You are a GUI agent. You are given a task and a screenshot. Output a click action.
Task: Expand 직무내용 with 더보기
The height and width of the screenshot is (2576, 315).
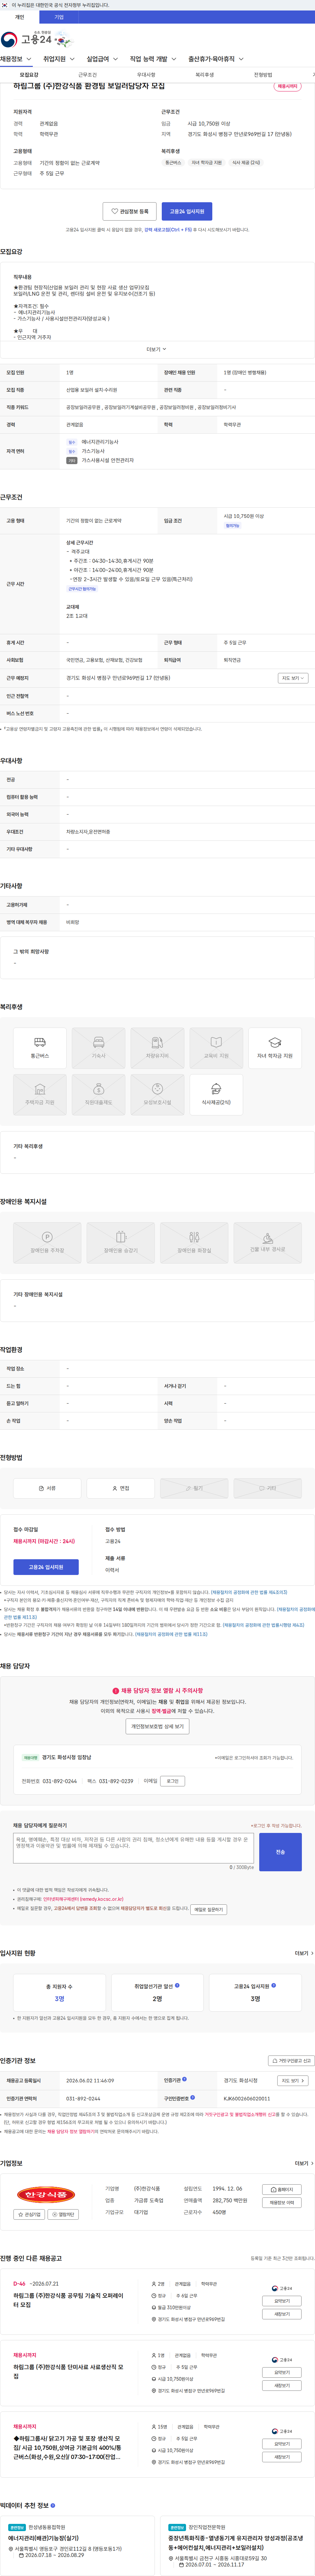(x=157, y=349)
